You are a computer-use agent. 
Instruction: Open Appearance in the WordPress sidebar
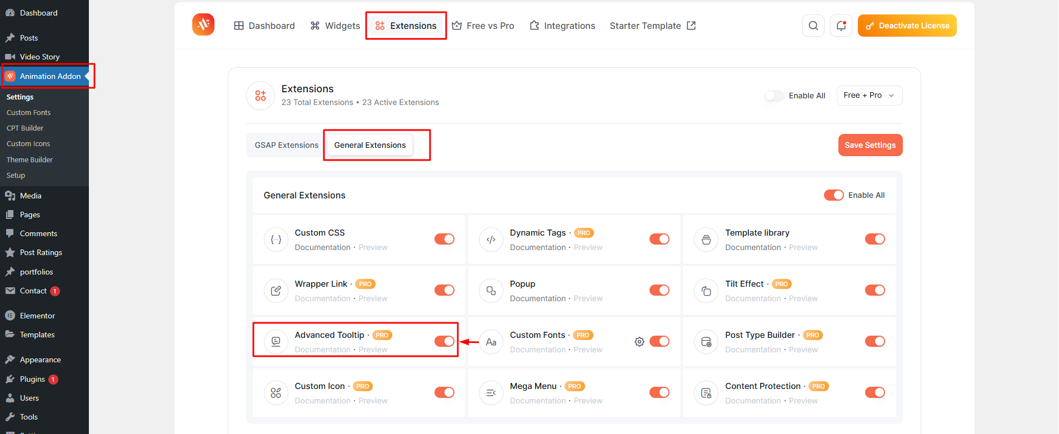pos(44,360)
